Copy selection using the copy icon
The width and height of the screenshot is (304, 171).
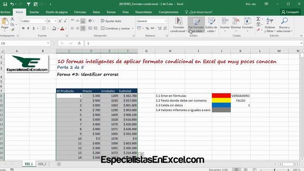[12, 24]
